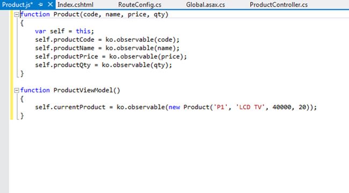Image resolution: width=349 pixels, height=193 pixels.
Task: Click 'self.productName' text
Action: pos(64,48)
